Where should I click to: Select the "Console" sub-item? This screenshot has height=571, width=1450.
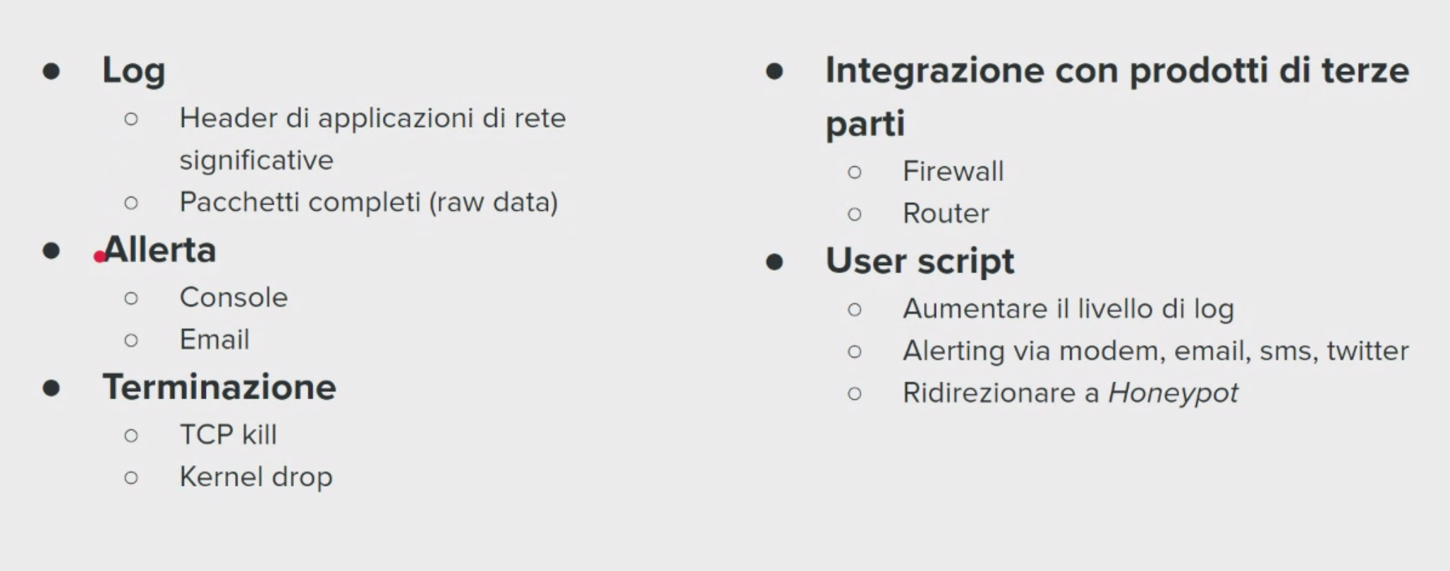pos(233,297)
